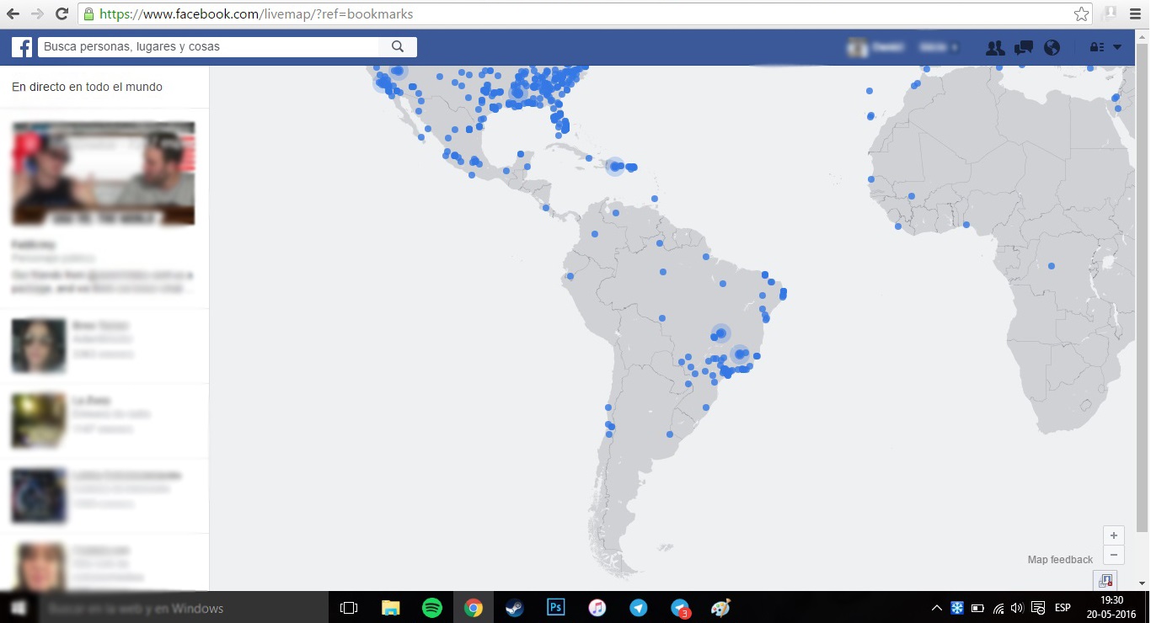The width and height of the screenshot is (1151, 623).
Task: Open the friend requests icon
Action: (x=995, y=48)
